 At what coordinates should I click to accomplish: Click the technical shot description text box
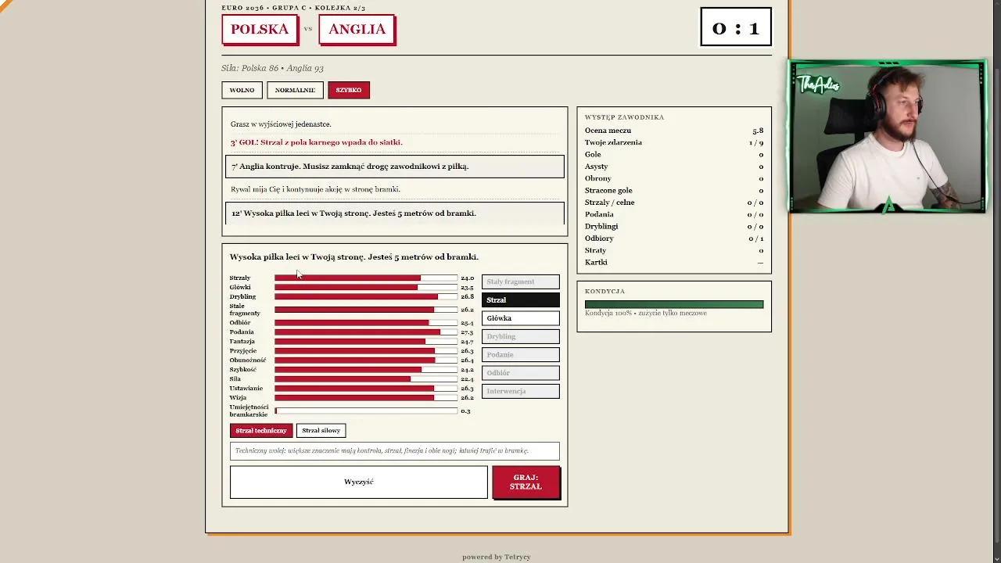395,450
